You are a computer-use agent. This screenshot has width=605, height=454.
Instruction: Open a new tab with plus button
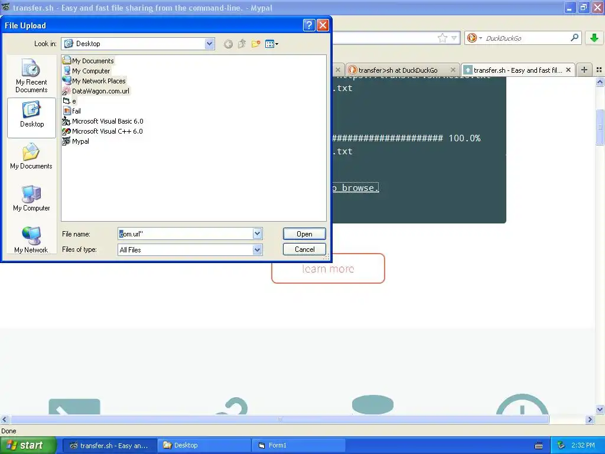(584, 70)
